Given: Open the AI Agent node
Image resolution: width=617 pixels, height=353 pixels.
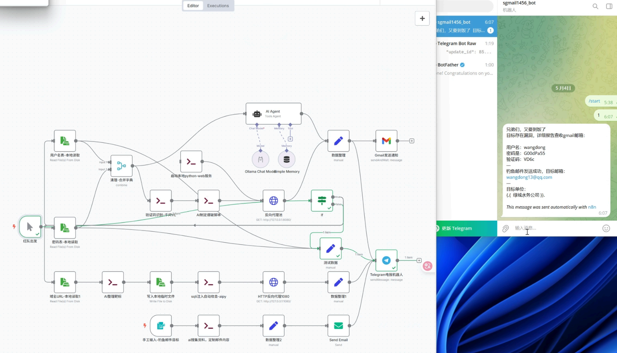Looking at the screenshot, I should [x=273, y=114].
